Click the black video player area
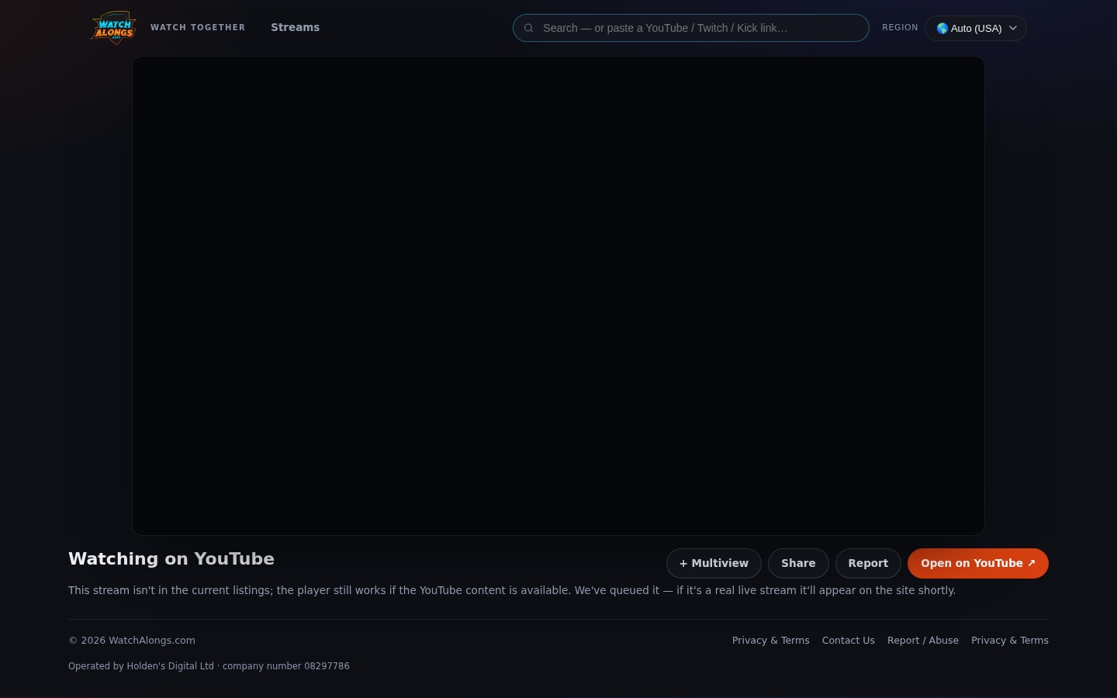This screenshot has height=698, width=1117. 558,295
